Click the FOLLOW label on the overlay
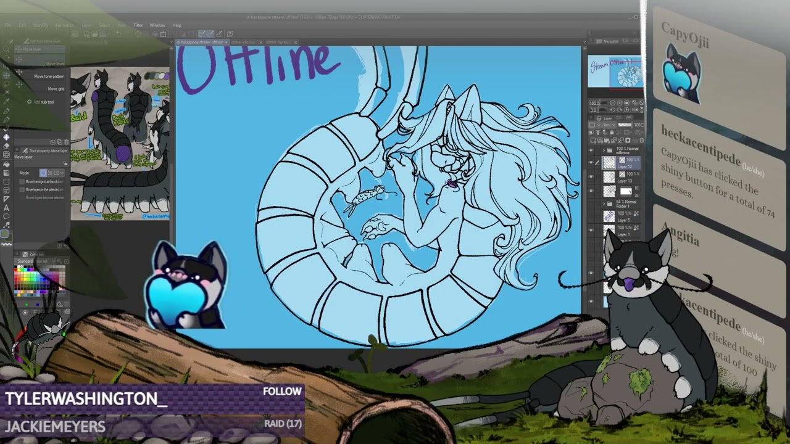 click(282, 392)
